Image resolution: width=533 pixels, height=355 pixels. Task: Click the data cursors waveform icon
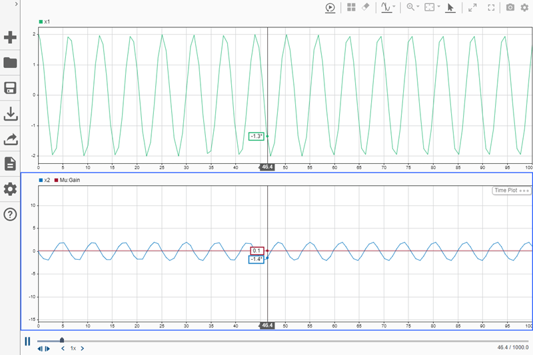(386, 7)
